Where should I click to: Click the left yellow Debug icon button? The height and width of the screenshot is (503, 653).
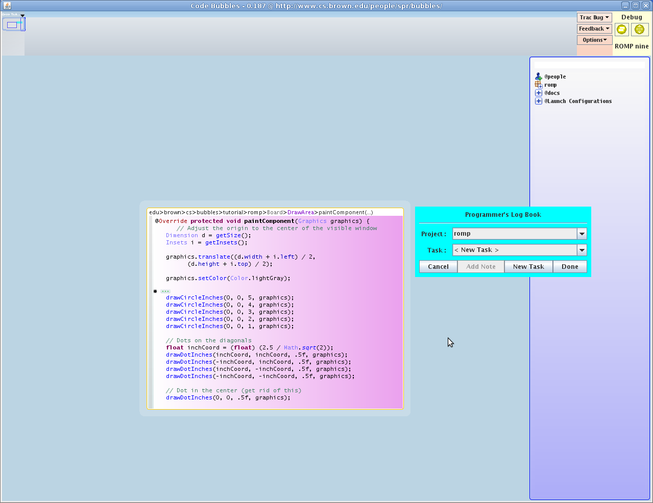tap(621, 30)
